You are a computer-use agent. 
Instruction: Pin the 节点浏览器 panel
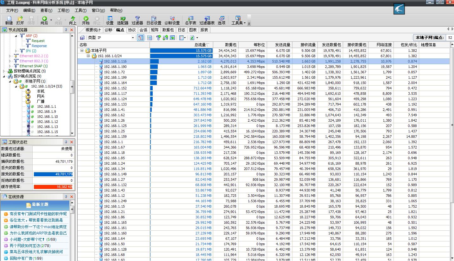click(66, 30)
